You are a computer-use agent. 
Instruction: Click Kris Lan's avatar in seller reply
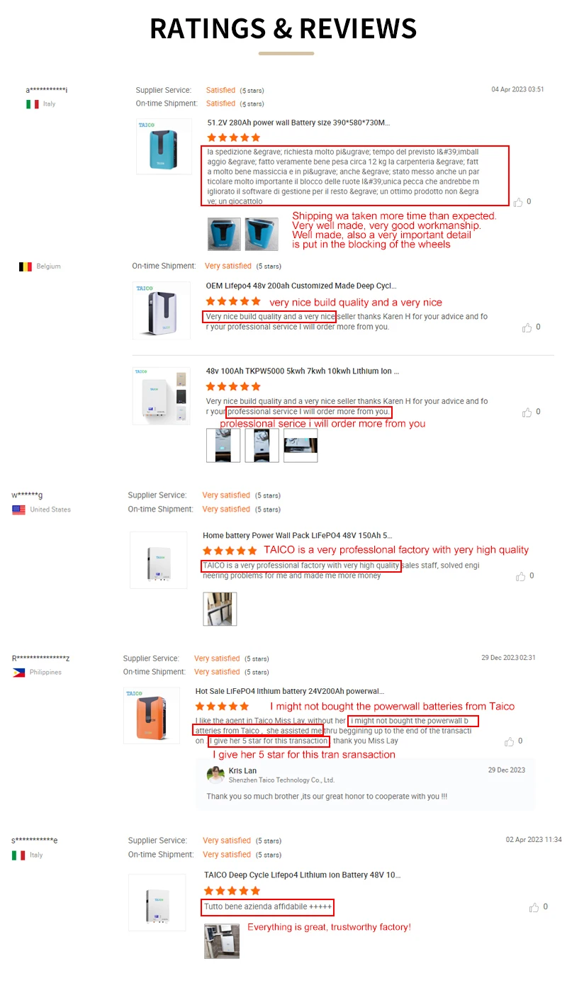point(215,775)
